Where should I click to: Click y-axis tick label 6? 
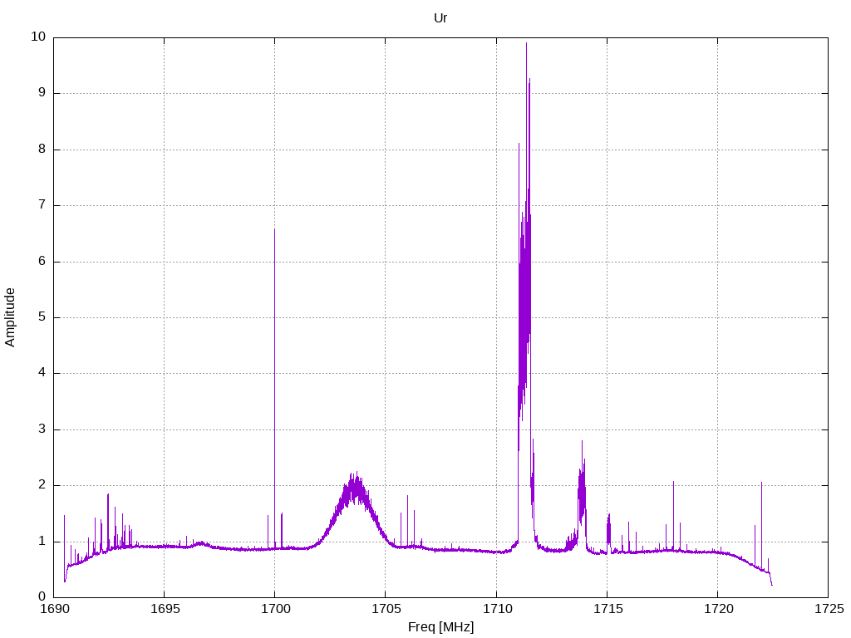tap(42, 261)
